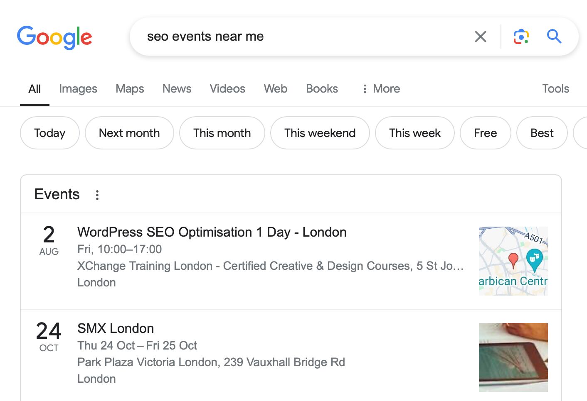Enable the This weekend filter

(320, 133)
